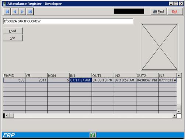This screenshot has width=185, height=139.
Task: Click the grid's vertical scroll down arrow
Action: click(179, 111)
